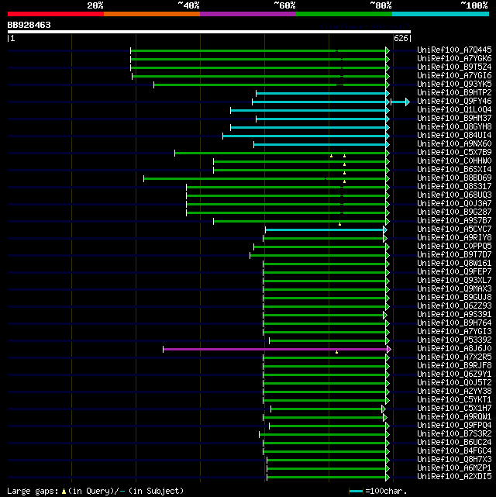Click the purple ~60% legend segment
The height and width of the screenshot is (497, 496).
[x=248, y=14]
